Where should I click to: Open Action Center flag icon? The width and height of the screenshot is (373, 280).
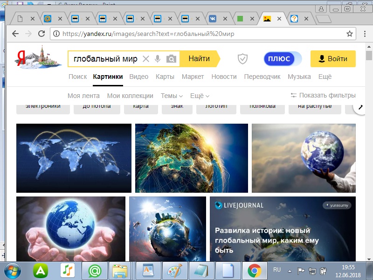point(301,271)
